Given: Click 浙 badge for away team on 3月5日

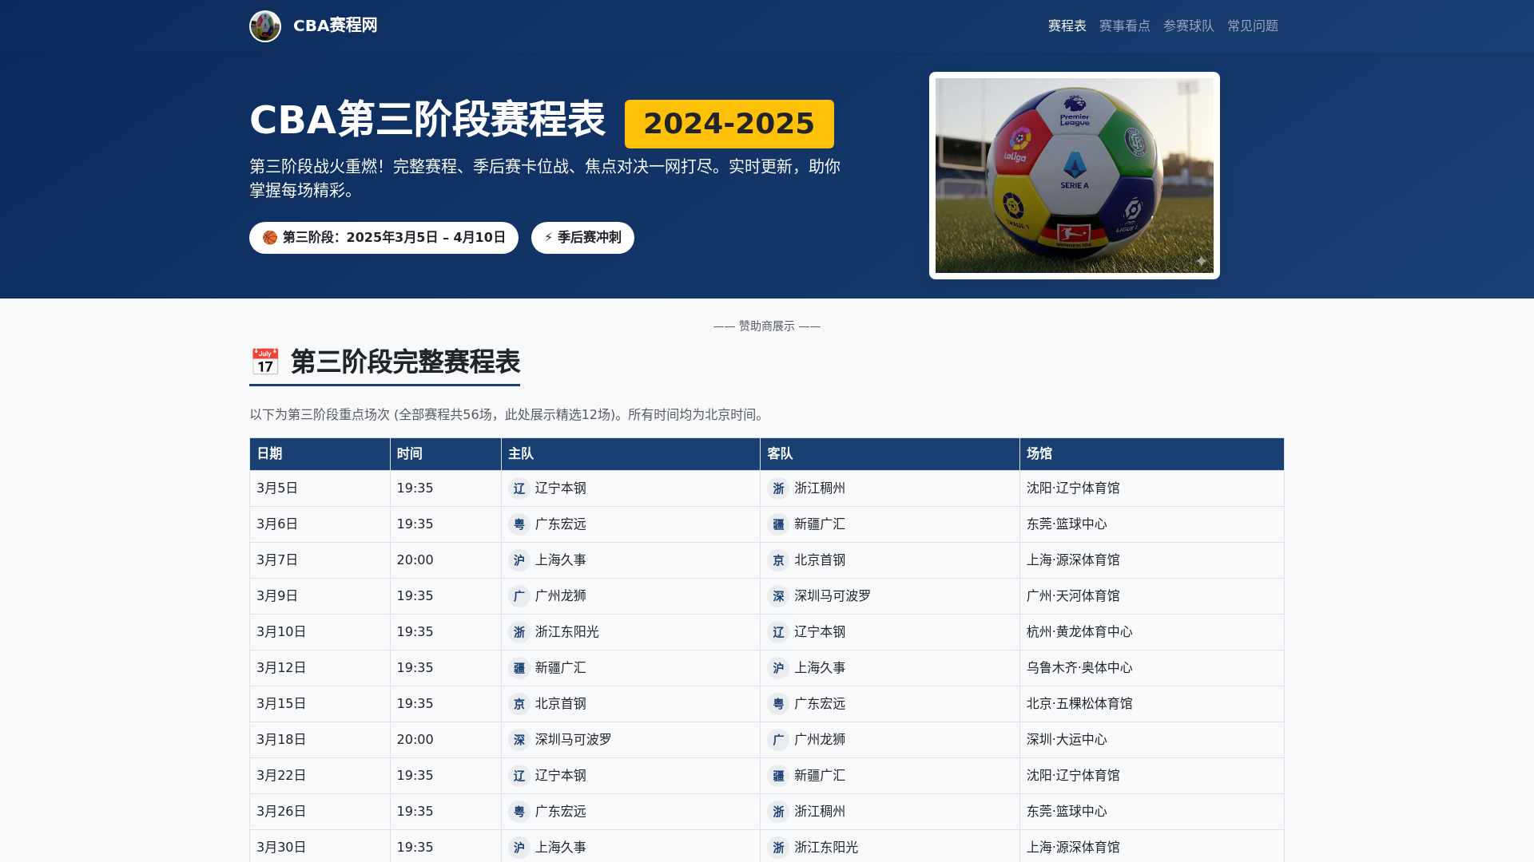Looking at the screenshot, I should [x=778, y=488].
